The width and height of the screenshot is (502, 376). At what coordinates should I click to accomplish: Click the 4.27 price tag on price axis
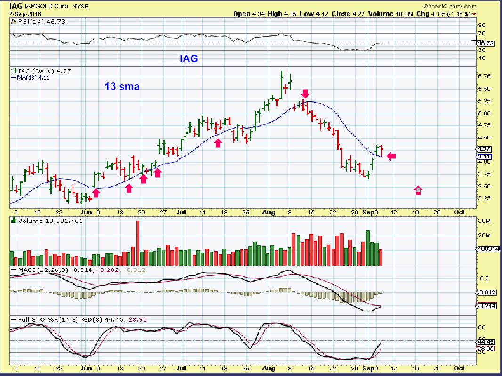tap(484, 149)
